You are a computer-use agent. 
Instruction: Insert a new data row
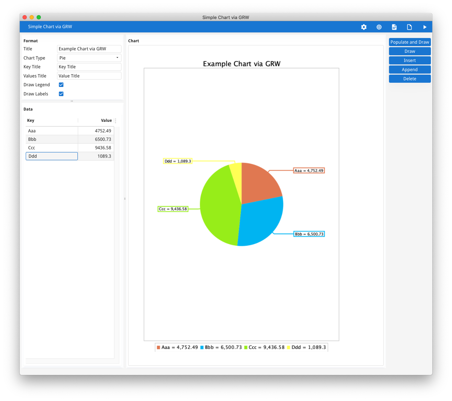click(409, 60)
